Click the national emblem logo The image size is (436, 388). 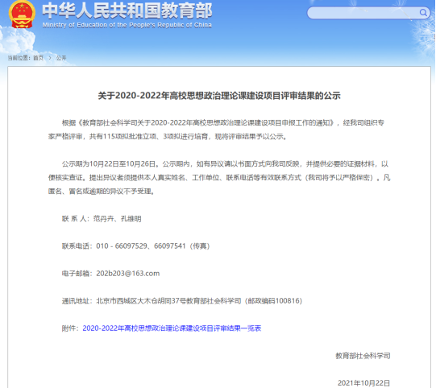22,14
